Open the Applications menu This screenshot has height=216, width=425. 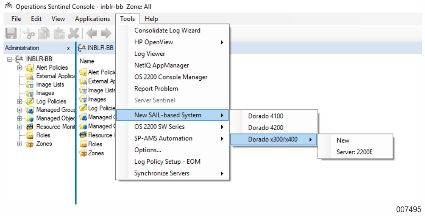pyautogui.click(x=92, y=19)
